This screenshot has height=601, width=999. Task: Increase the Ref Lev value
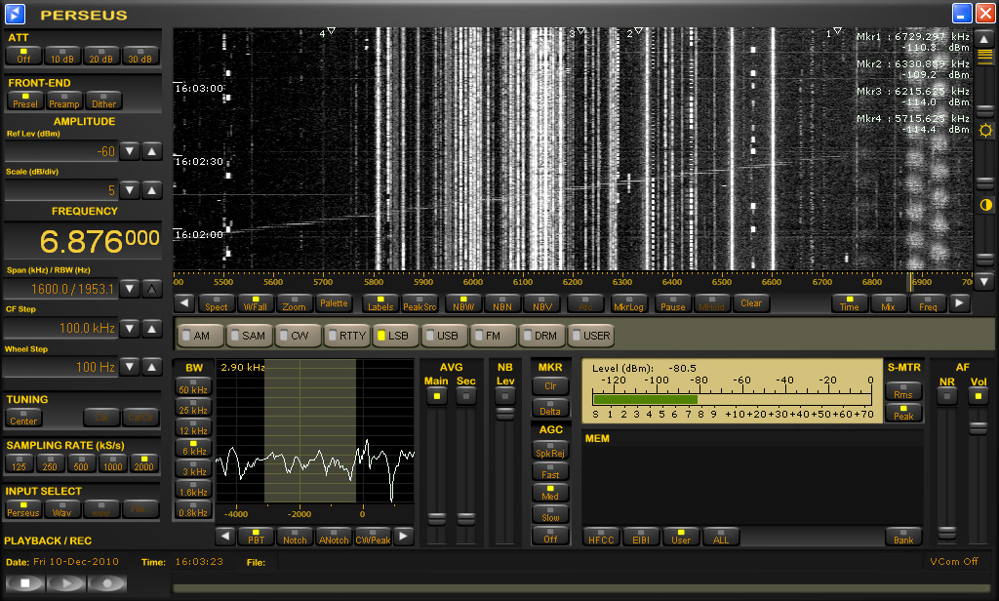coord(151,151)
